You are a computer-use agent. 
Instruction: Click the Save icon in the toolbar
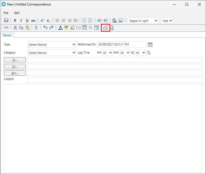pos(6,21)
